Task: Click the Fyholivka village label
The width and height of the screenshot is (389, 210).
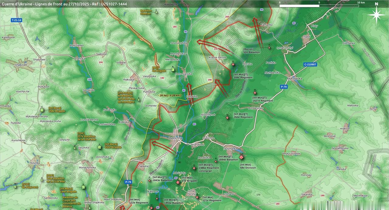Action: [192, 96]
